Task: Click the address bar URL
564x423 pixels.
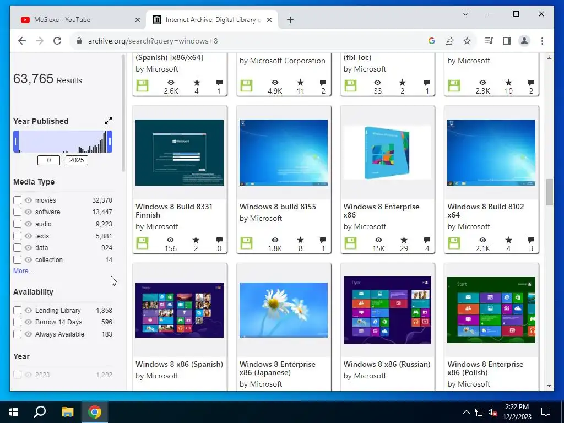Action: (x=153, y=41)
